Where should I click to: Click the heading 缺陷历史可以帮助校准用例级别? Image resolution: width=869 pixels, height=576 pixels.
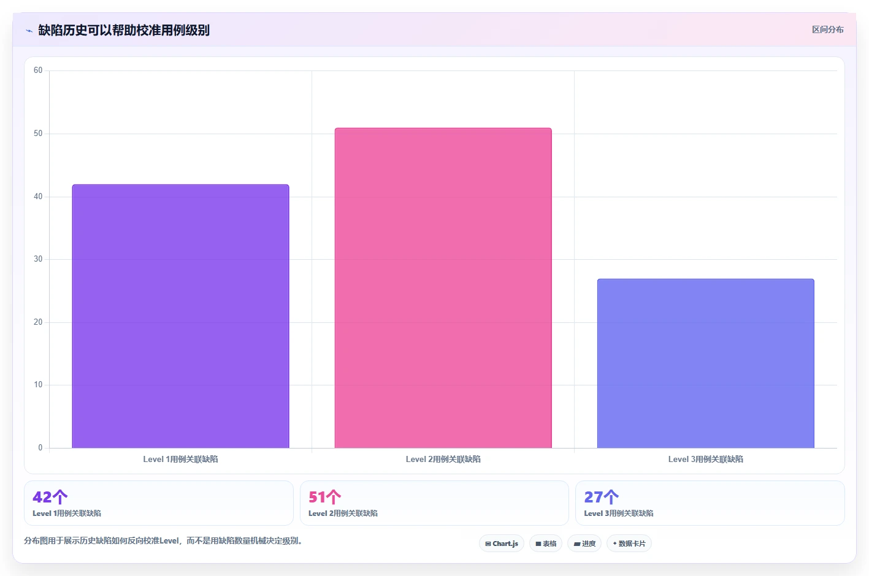(124, 30)
